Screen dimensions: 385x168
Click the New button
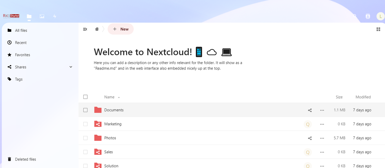tap(121, 29)
